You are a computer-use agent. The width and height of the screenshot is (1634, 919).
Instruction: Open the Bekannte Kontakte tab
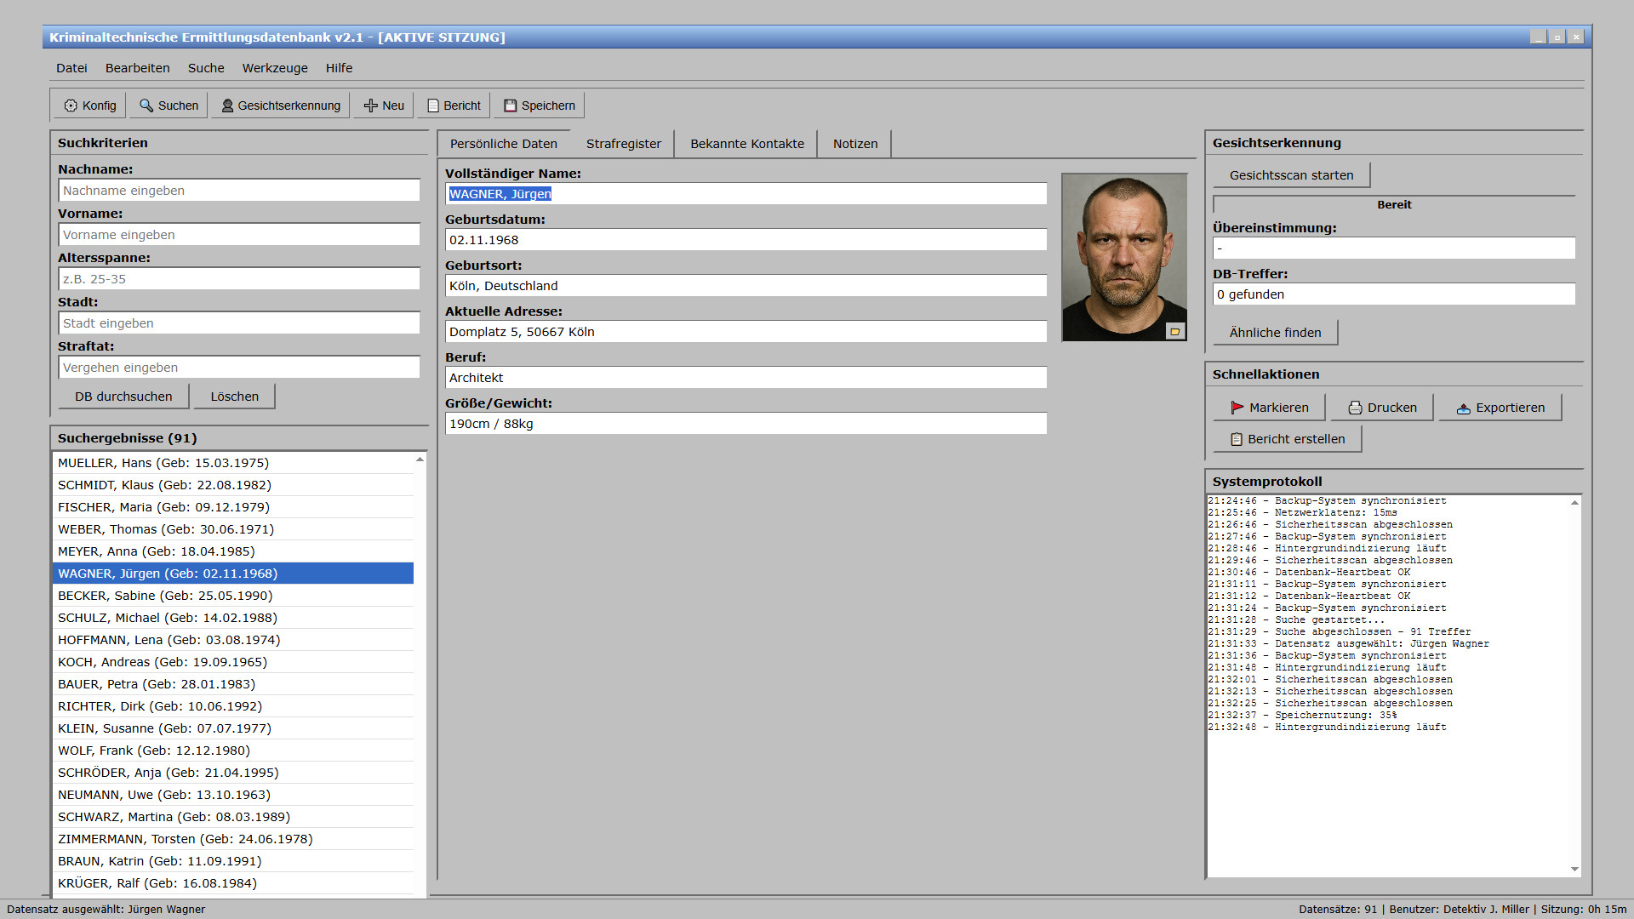click(x=746, y=144)
